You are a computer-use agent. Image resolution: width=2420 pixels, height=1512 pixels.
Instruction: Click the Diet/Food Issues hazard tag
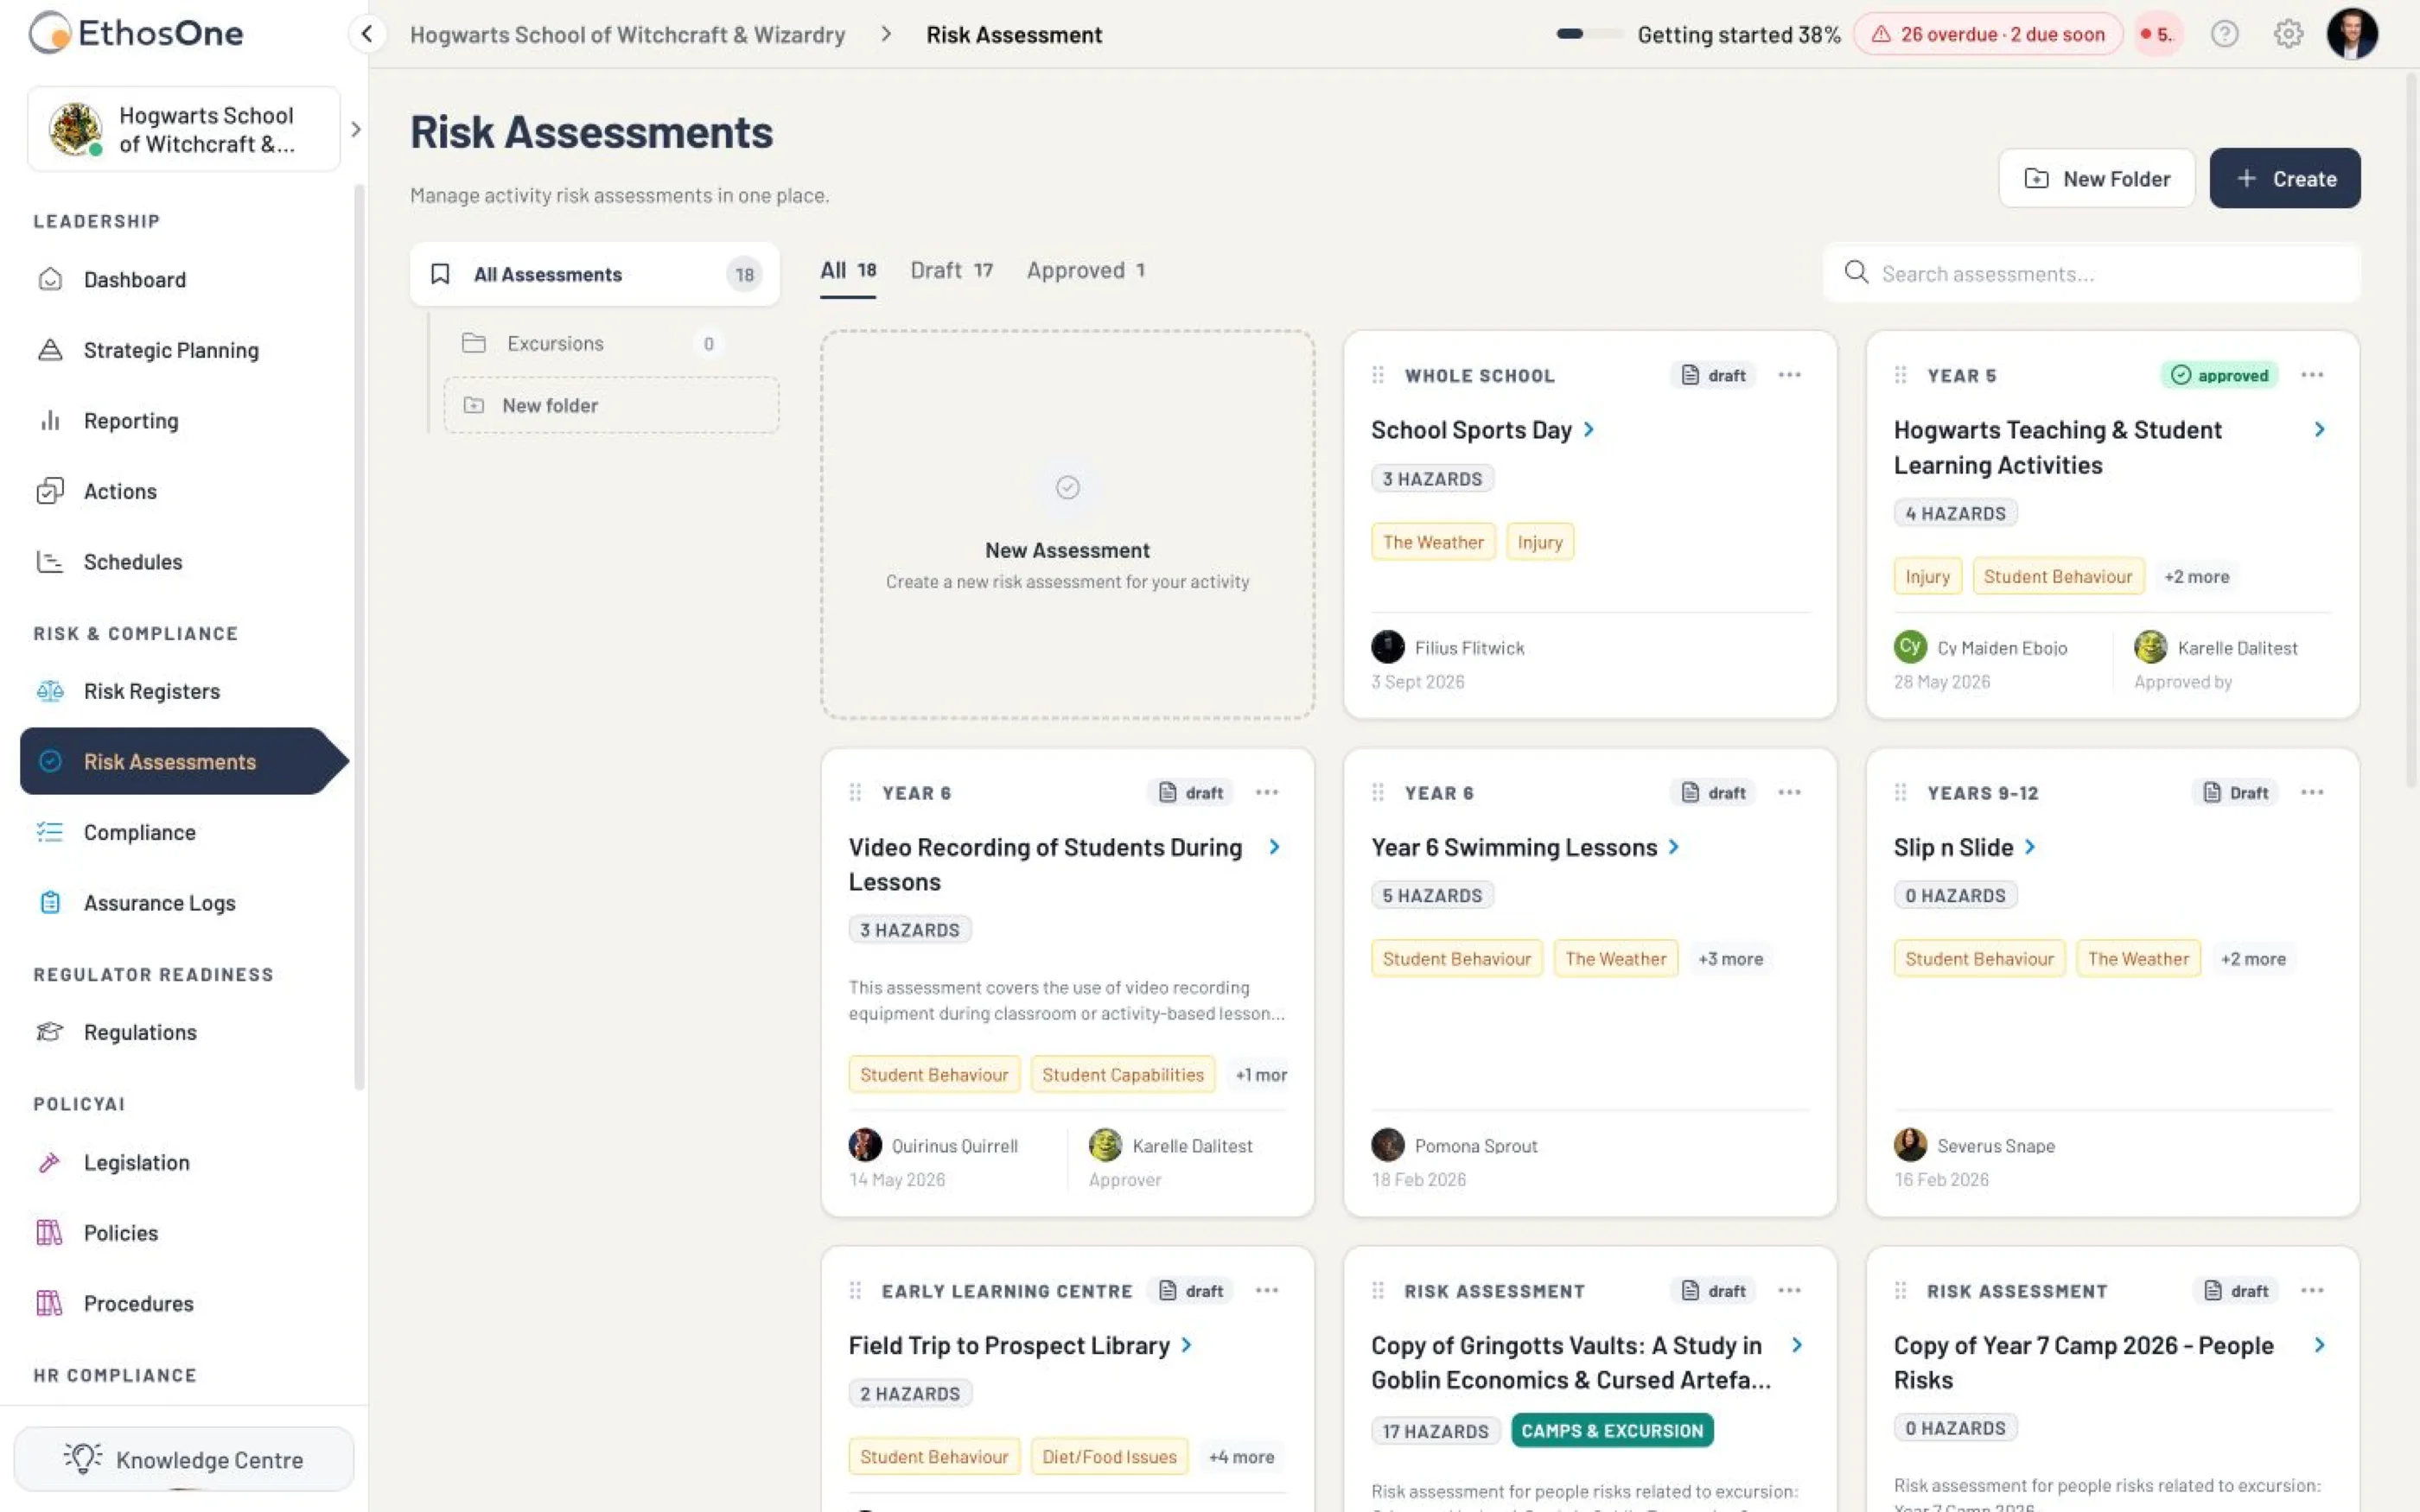pos(1109,1456)
